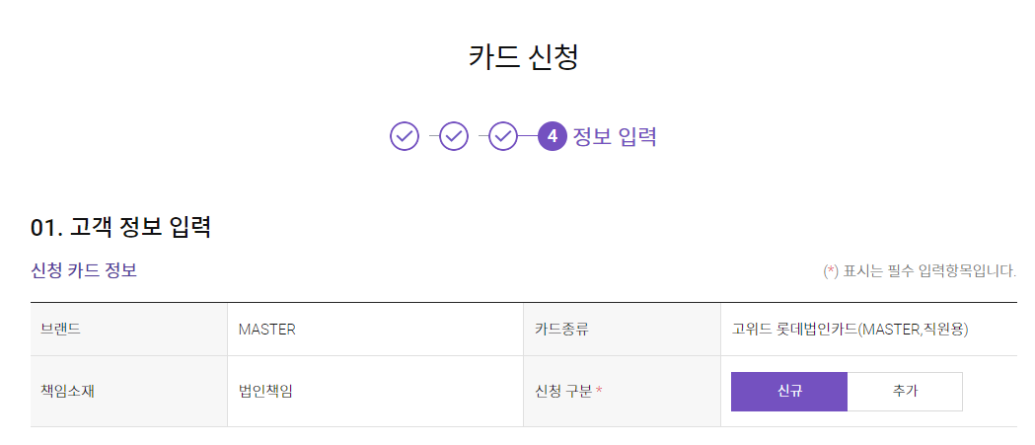Click the 고위드 롯데법인카드 card type value
This screenshot has height=445, width=1035.
[850, 330]
